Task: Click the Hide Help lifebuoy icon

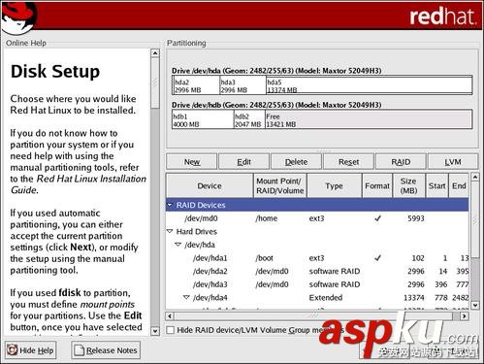Action: point(13,350)
